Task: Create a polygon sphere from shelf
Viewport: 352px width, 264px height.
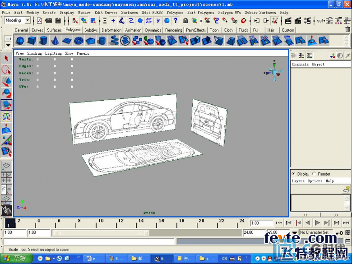Action: click(x=20, y=41)
